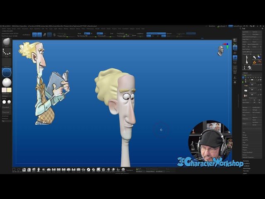
Task: Activate Edit mode button in top shelf
Action: coord(34,35)
